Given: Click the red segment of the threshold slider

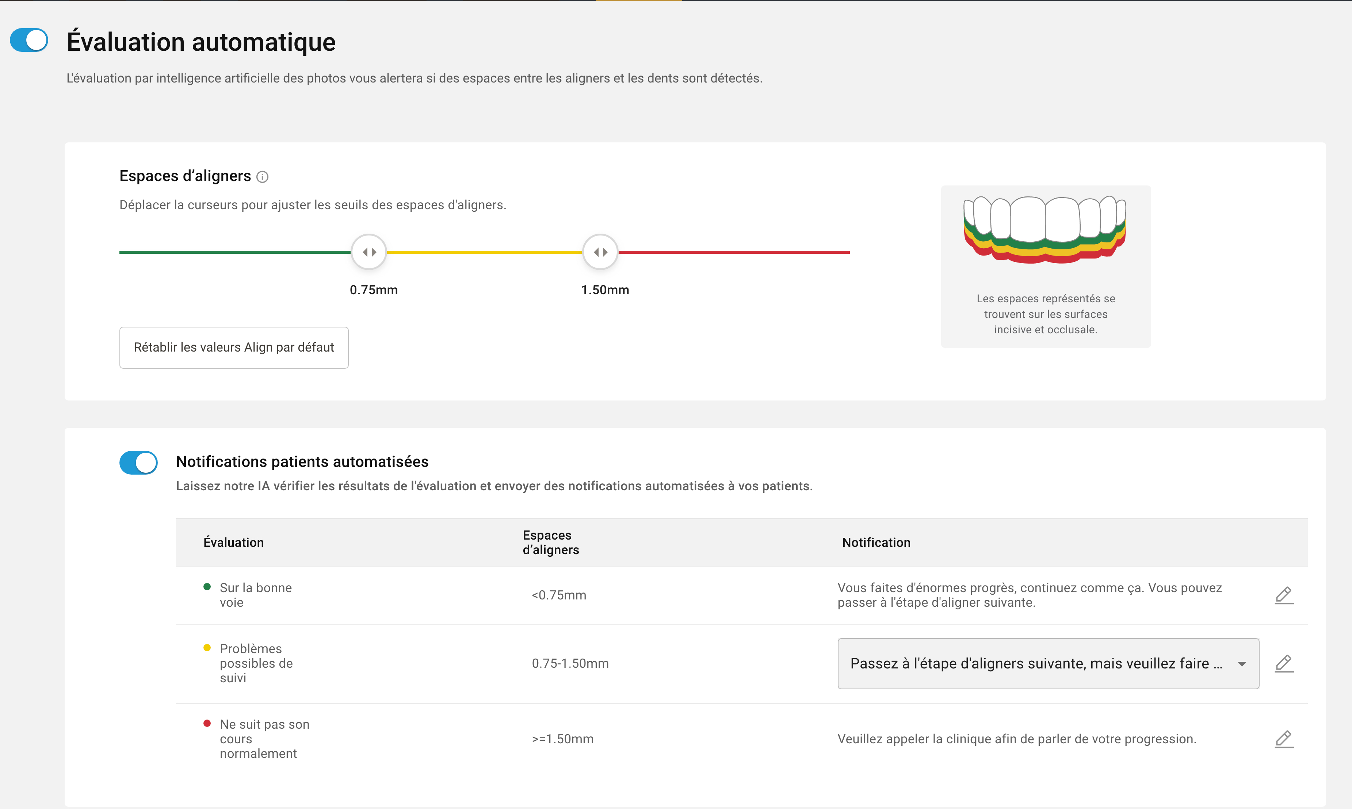Looking at the screenshot, I should (x=734, y=252).
